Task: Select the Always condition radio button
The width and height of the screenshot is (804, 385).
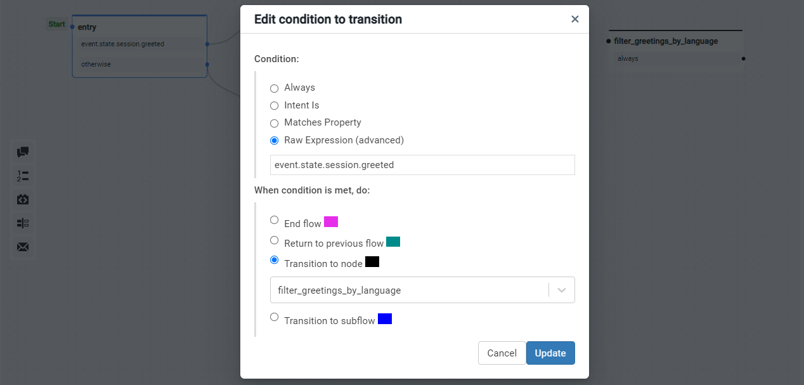Action: (275, 88)
